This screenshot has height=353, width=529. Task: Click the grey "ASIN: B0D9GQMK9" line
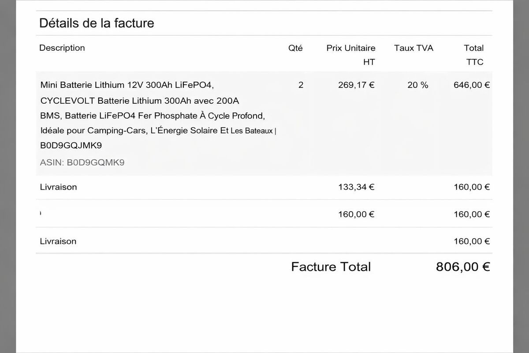click(82, 162)
